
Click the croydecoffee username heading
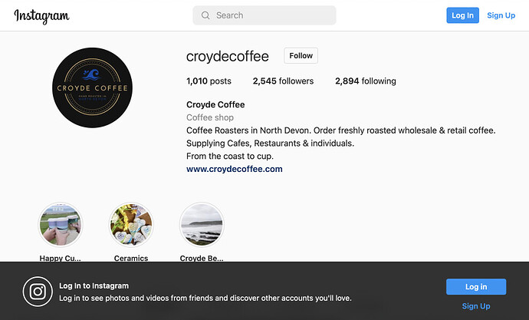coord(228,56)
